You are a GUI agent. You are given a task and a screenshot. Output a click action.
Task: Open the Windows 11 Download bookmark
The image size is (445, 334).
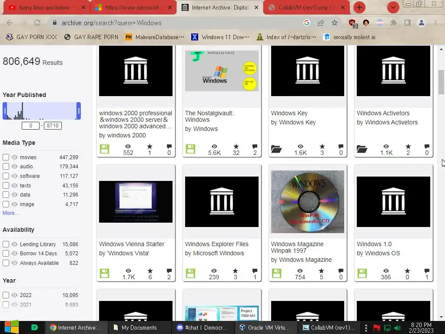(x=220, y=37)
